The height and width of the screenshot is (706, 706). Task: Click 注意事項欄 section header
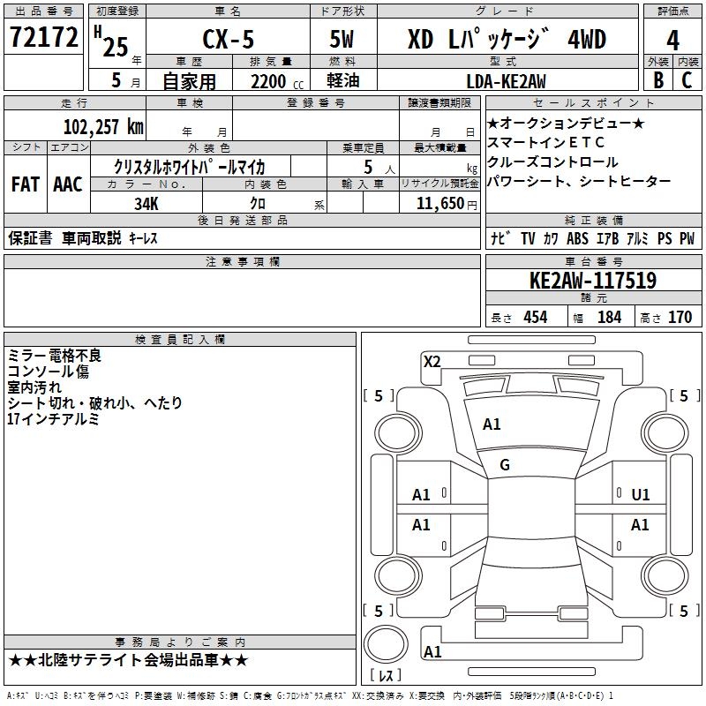[x=242, y=261]
